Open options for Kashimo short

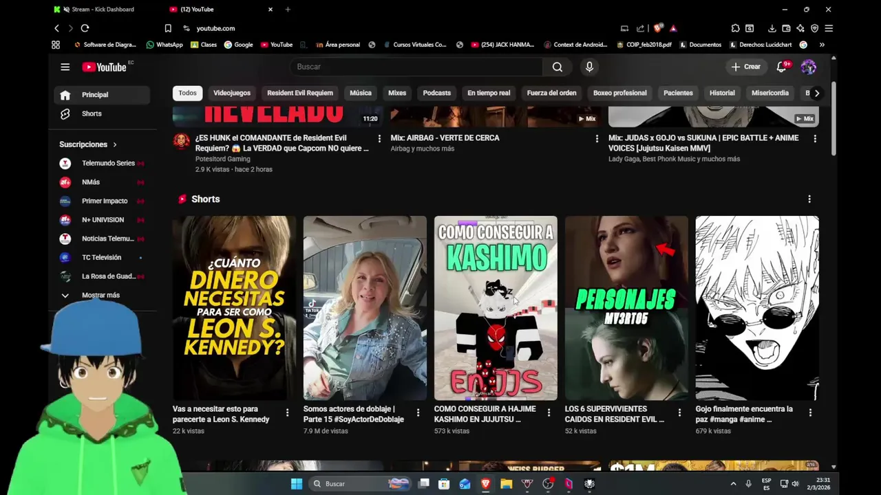click(549, 412)
